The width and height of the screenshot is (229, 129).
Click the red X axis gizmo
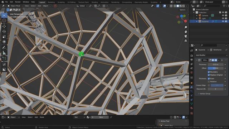[x=185, y=21]
